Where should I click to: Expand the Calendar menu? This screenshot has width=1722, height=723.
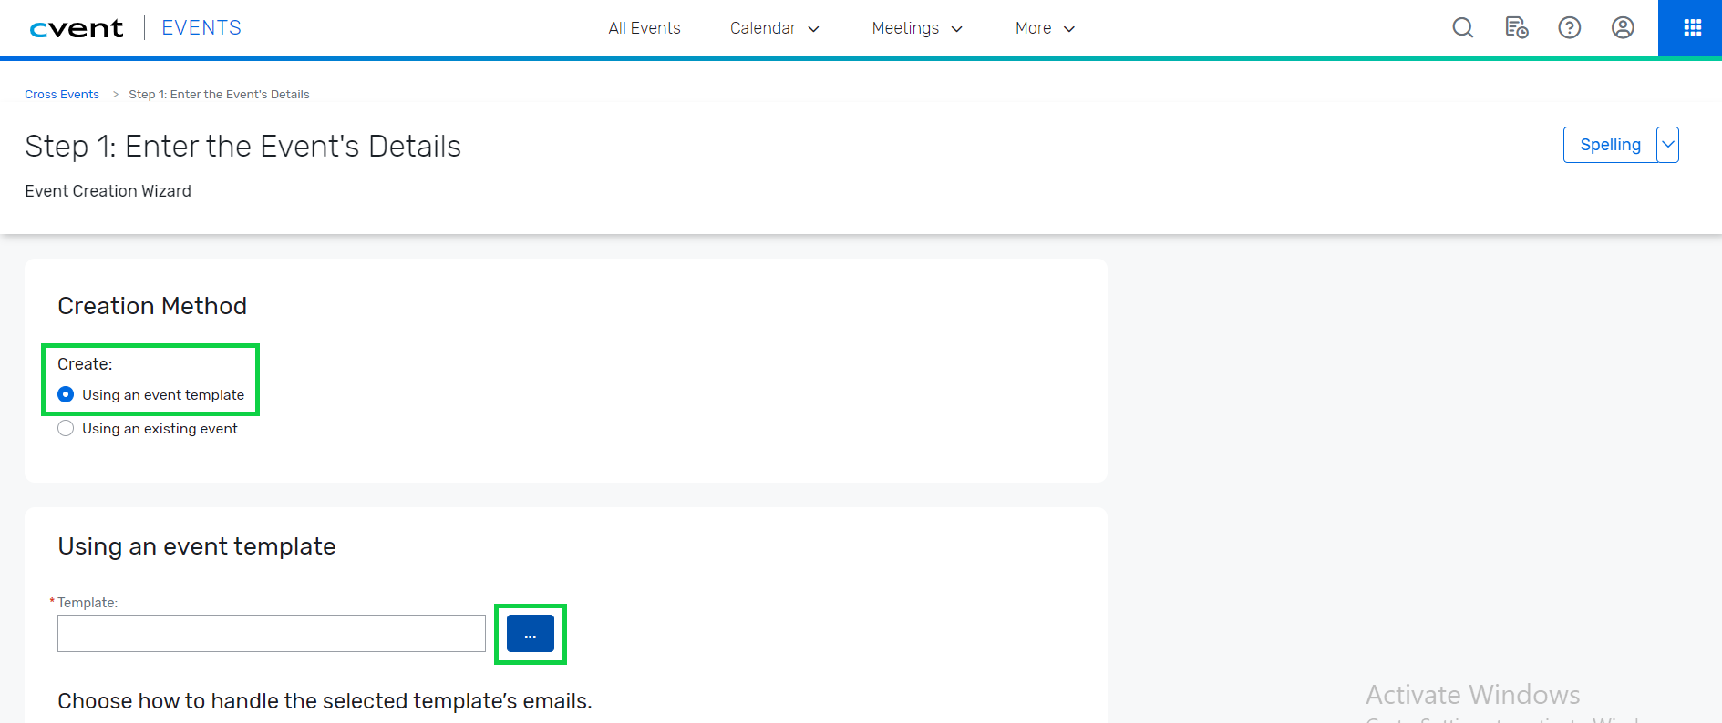775,28
